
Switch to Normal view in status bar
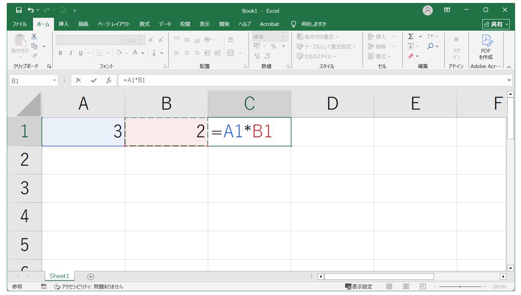(389, 287)
